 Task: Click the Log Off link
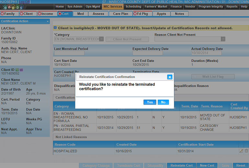pos(25,2)
